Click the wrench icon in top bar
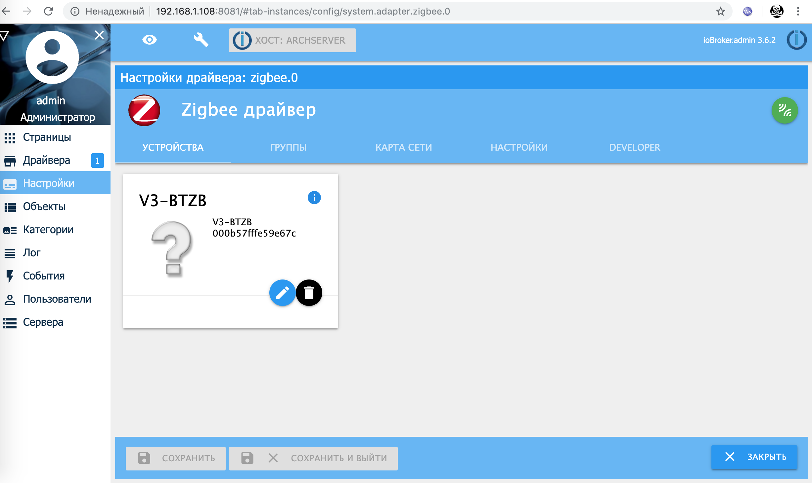The height and width of the screenshot is (483, 812). [x=201, y=40]
